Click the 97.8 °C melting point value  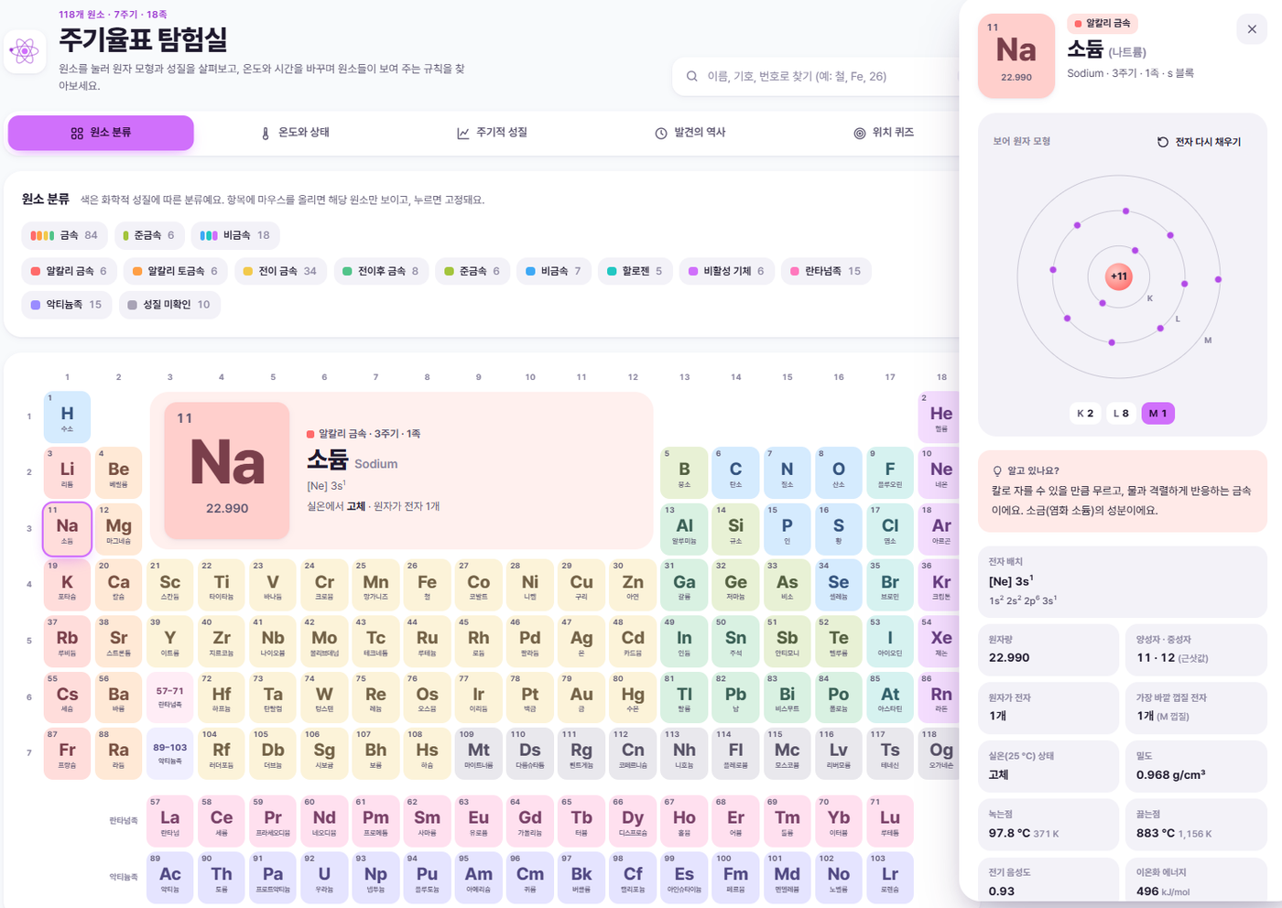point(1009,833)
